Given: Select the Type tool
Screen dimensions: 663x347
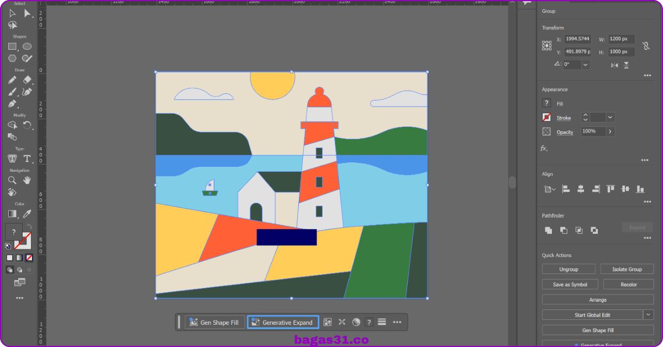Looking at the screenshot, I should [27, 159].
